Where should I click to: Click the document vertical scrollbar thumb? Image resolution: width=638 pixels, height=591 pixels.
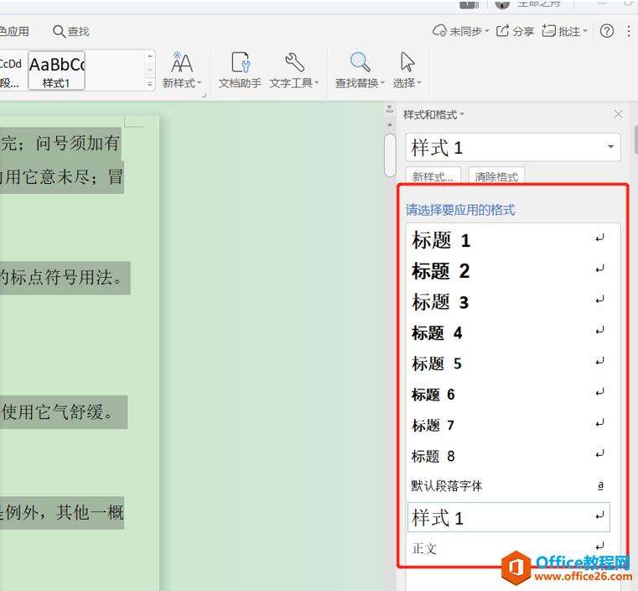click(x=390, y=155)
